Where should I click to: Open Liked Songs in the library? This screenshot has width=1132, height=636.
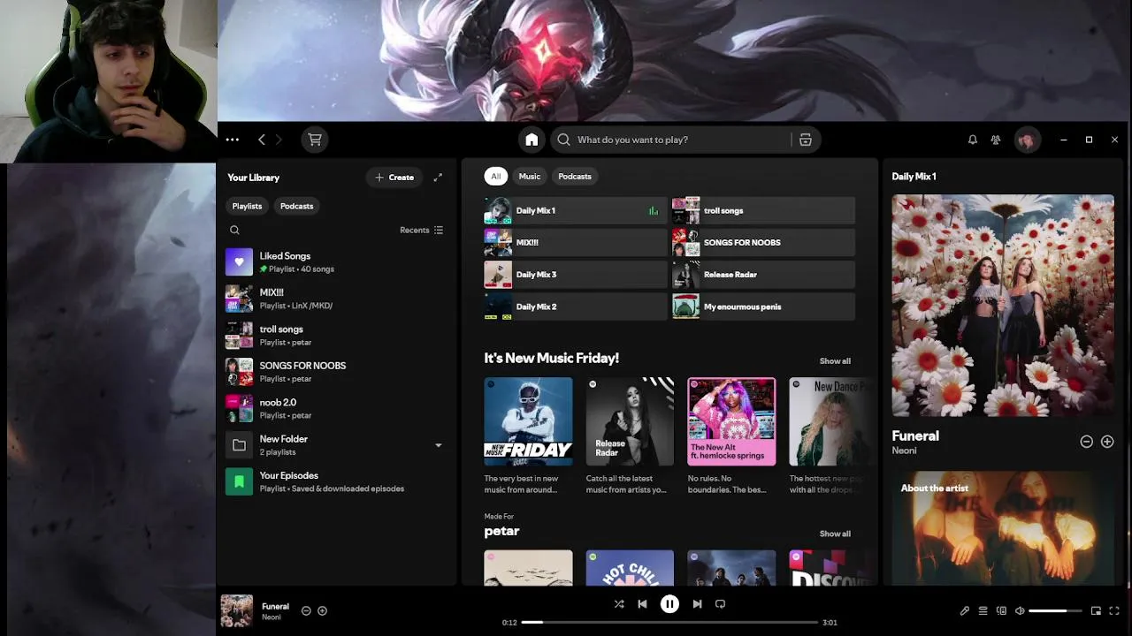[x=336, y=262]
